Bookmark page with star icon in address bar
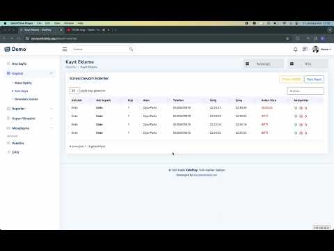Viewport: 334px width, 251px height. click(x=287, y=38)
